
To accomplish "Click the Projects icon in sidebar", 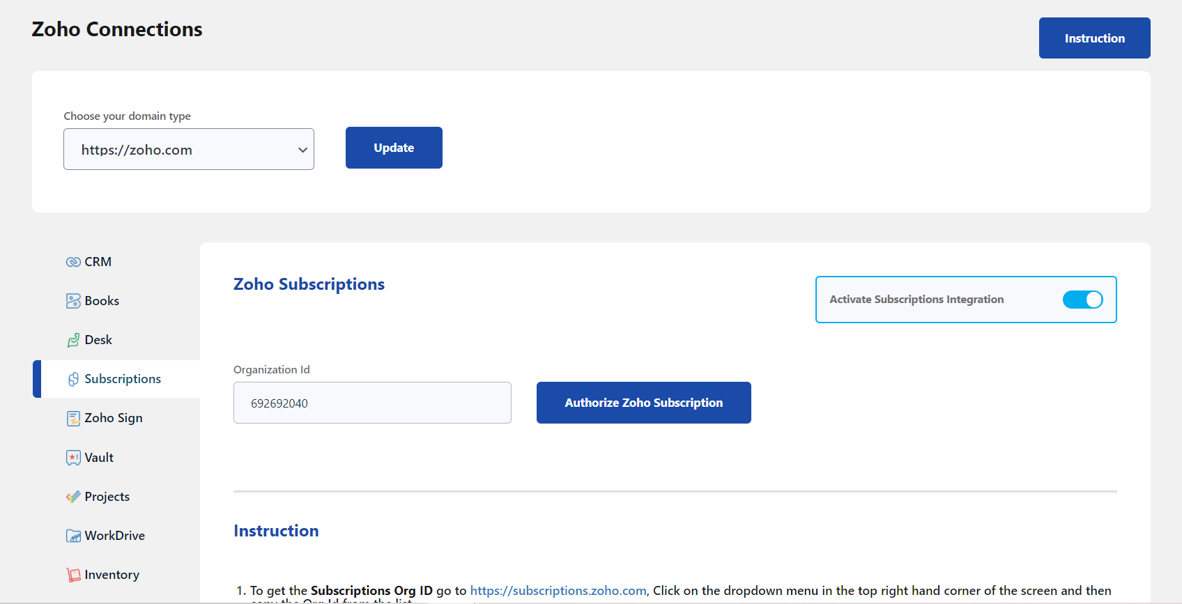I will click(73, 497).
